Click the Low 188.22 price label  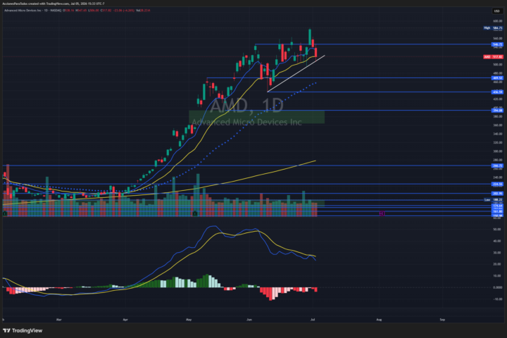(493, 200)
